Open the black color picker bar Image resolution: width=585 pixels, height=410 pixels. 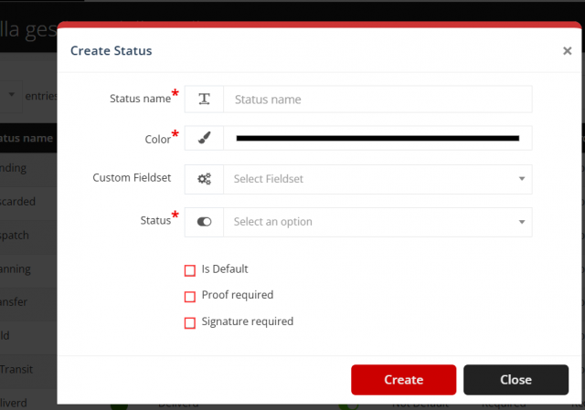click(x=377, y=138)
